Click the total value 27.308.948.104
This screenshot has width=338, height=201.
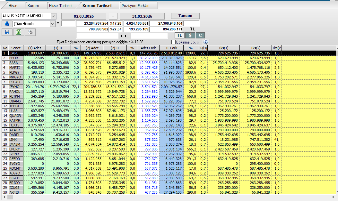(x=166, y=23)
